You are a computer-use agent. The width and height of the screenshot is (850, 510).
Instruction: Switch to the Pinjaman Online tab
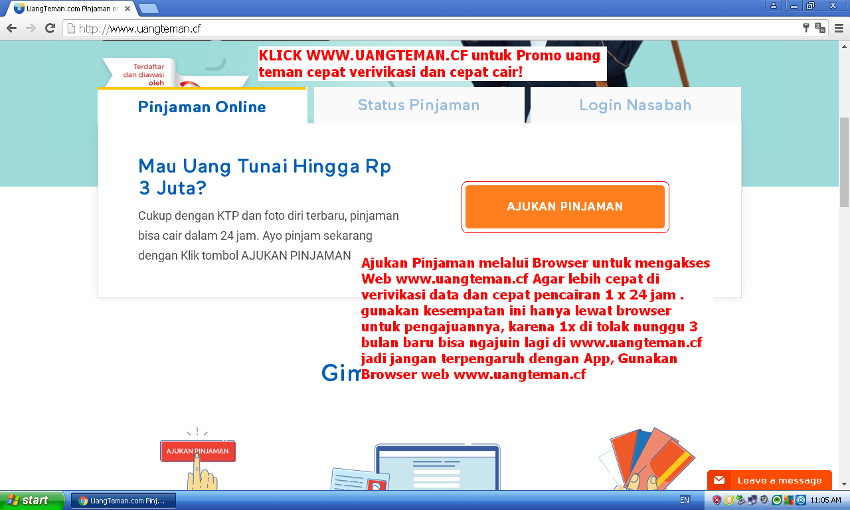point(202,106)
